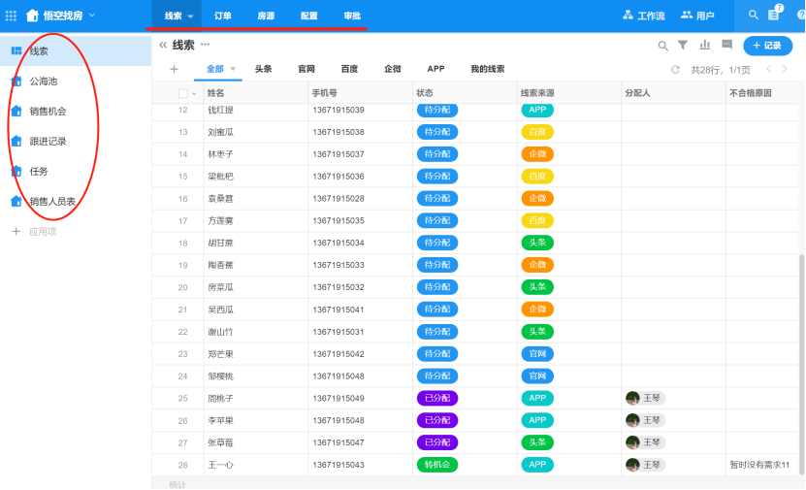
Task: Click the plus icon to add view
Action: 174,69
